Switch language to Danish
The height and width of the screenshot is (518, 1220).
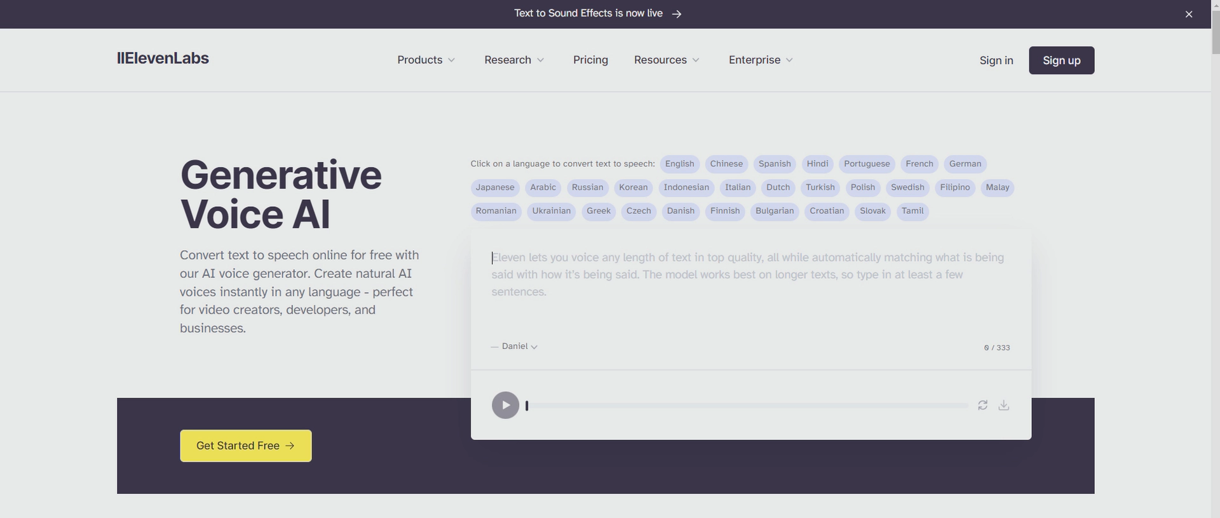coord(681,211)
